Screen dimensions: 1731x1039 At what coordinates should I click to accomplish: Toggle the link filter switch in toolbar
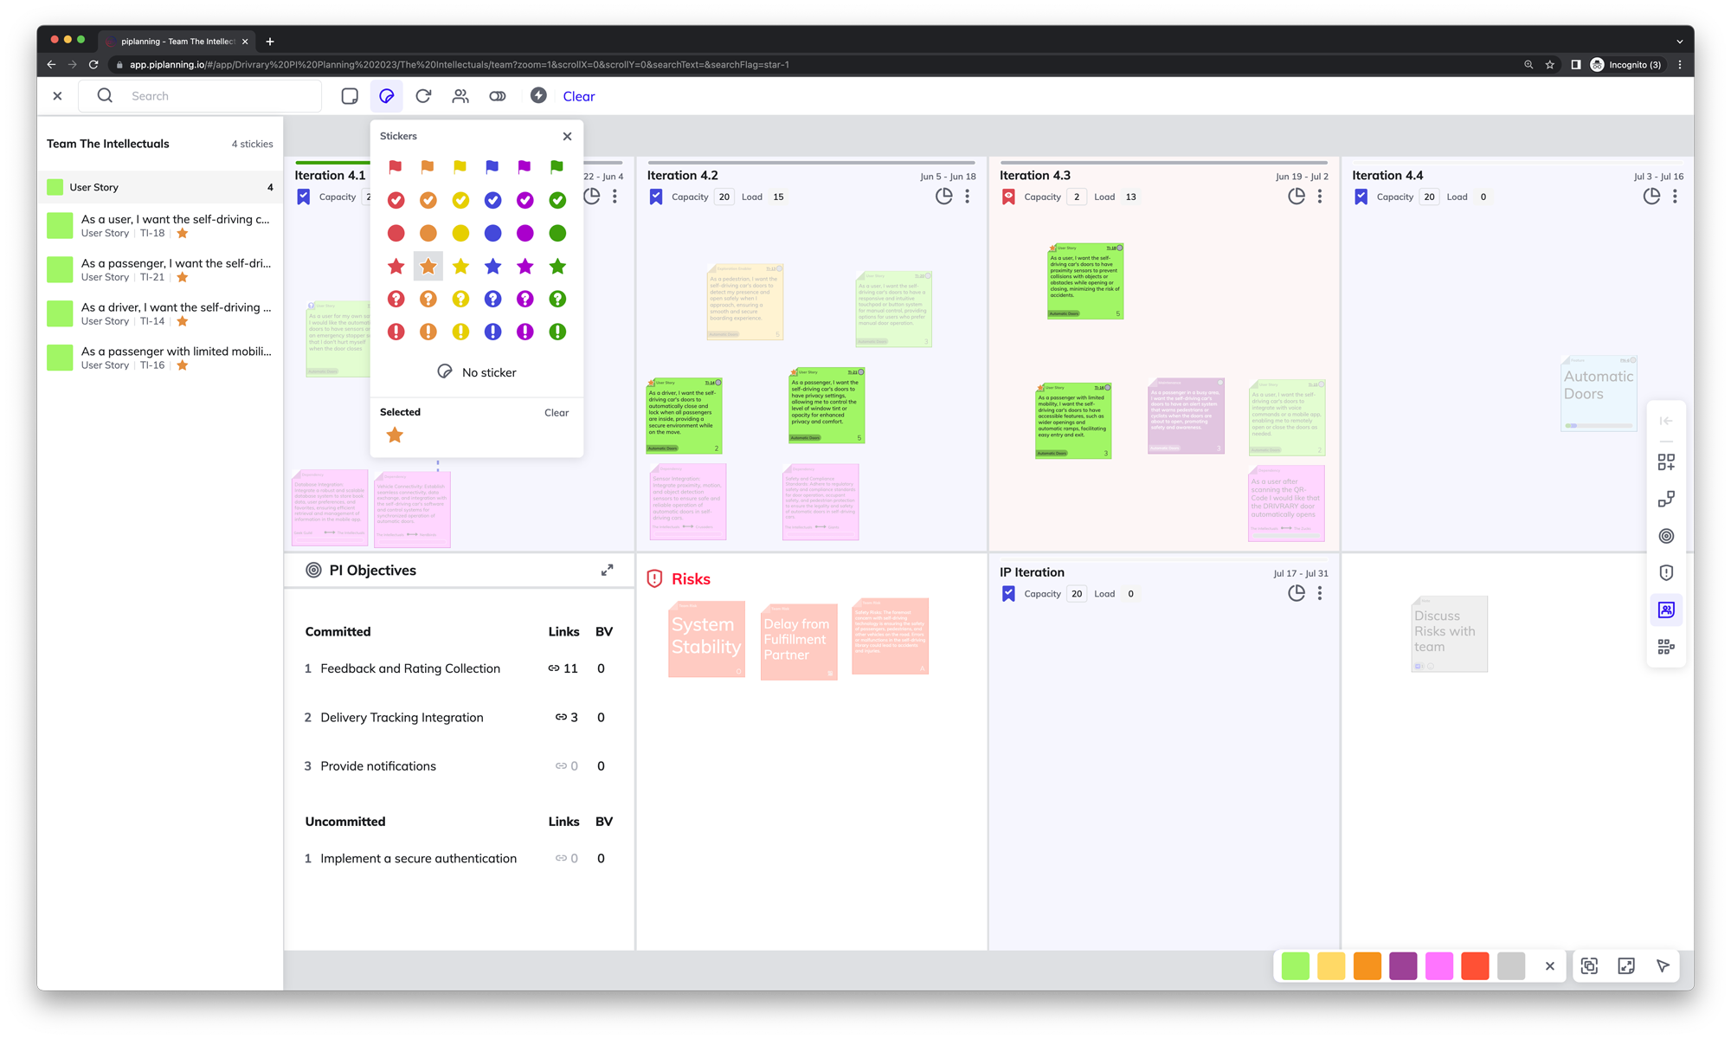coord(498,96)
